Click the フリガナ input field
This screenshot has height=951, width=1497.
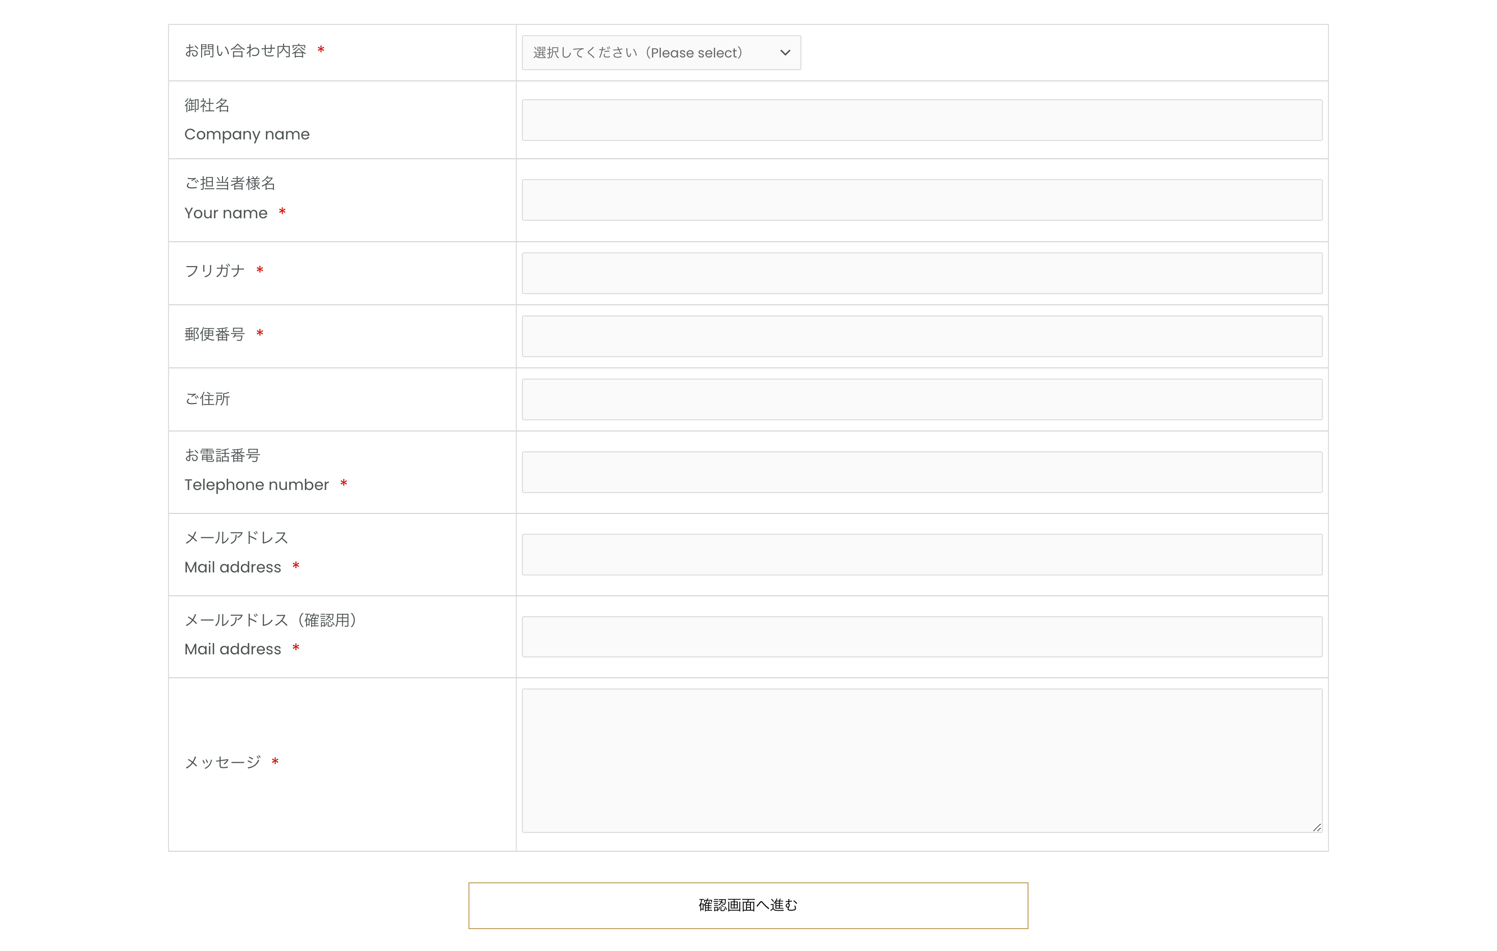(921, 273)
